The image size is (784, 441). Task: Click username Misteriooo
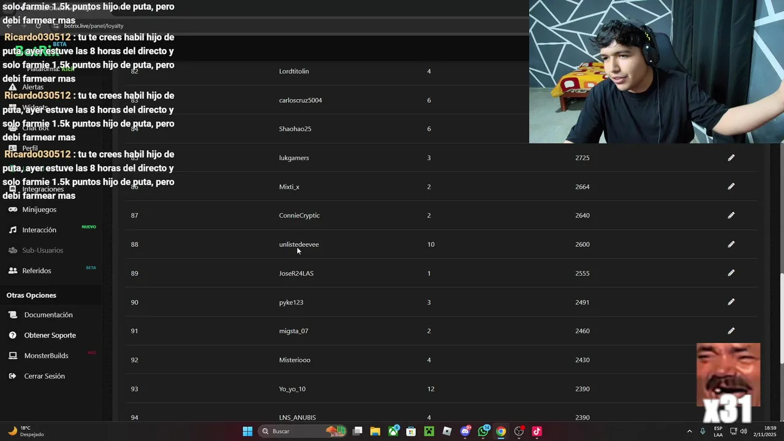[x=295, y=360]
